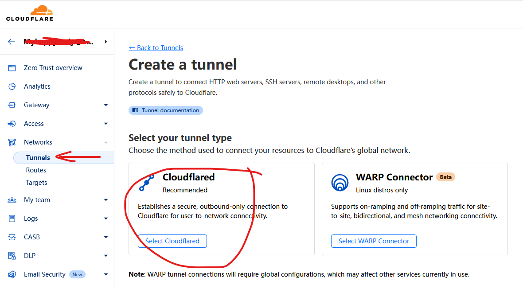Expand the Access menu arrow
This screenshot has width=523, height=289.
pos(106,124)
